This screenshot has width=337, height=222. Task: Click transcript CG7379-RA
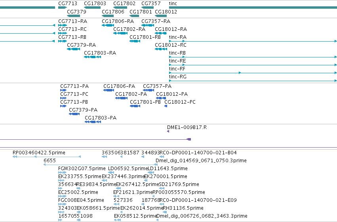[x=82, y=45]
